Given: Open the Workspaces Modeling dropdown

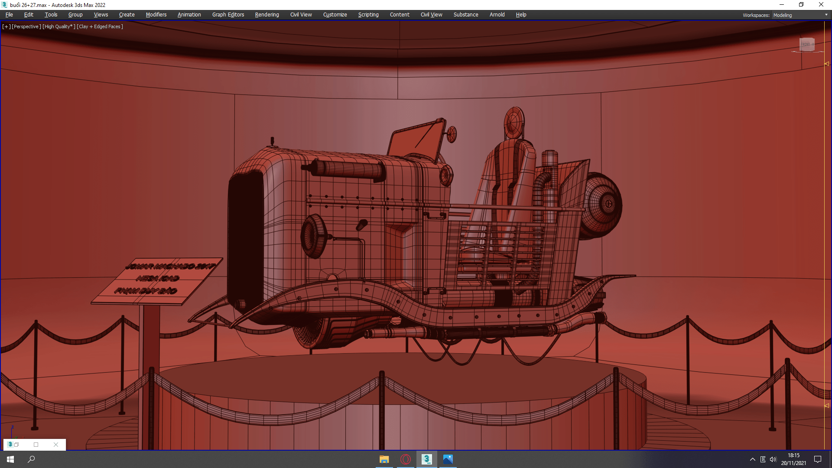Looking at the screenshot, I should click(800, 15).
